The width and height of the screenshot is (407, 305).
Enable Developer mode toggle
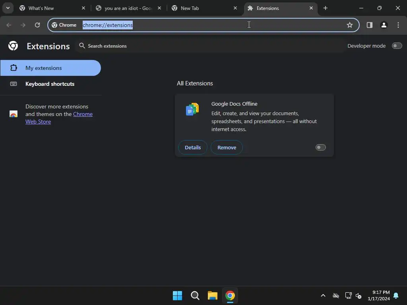(397, 46)
